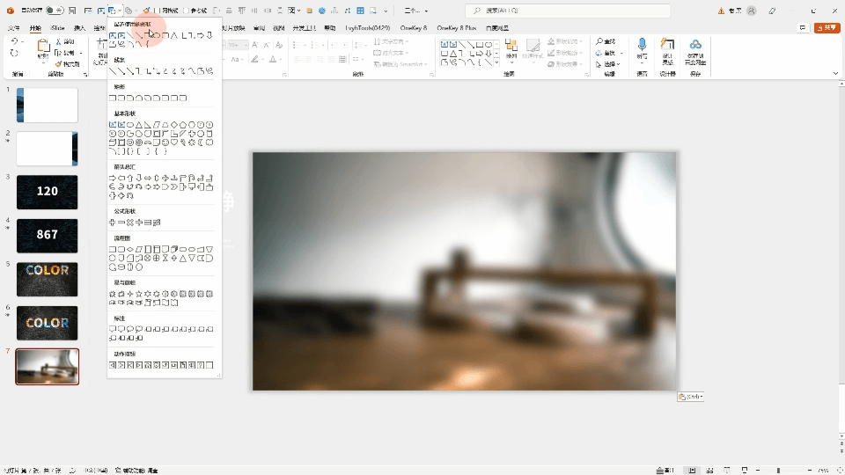Screen dimensions: 845x475
Task: Click the orange Share button
Action: [827, 28]
